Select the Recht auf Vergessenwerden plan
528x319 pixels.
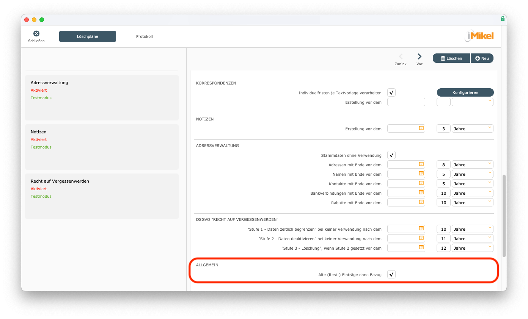(102, 196)
